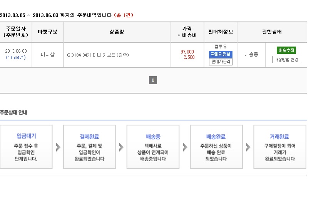Select the 입금대기 status guide box
This screenshot has height=212, width=311.
pos(26,147)
